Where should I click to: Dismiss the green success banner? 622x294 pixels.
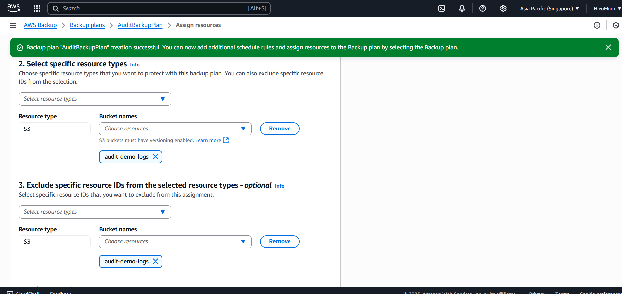point(608,47)
